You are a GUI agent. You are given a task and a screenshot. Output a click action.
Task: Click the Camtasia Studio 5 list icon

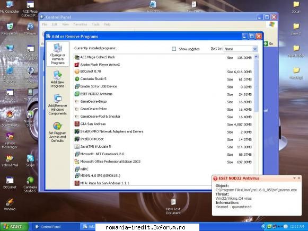tap(77, 79)
